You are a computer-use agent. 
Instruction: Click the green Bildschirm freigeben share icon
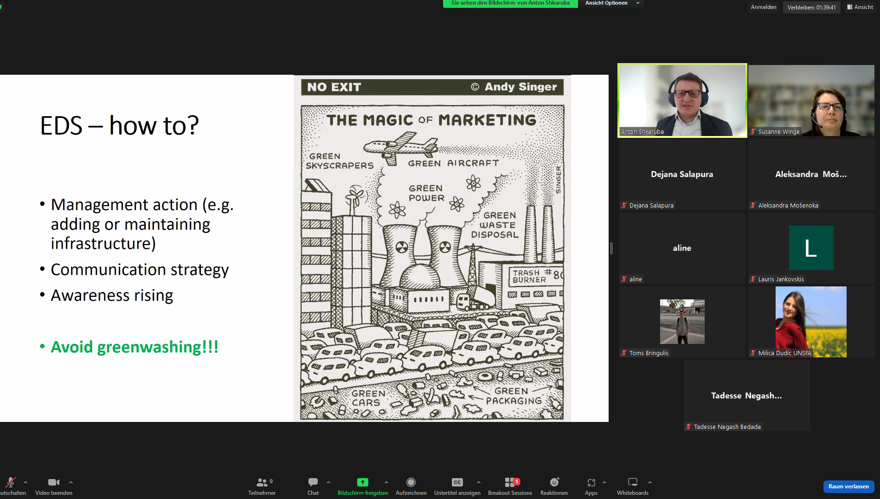point(363,482)
